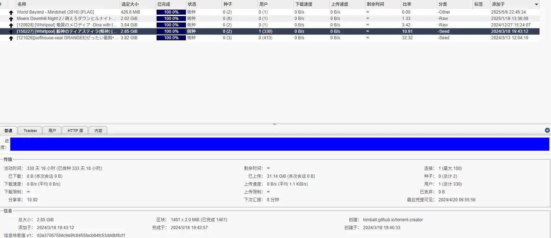Click the upload arrow icon of Moero Downhill Night 2

(11, 19)
